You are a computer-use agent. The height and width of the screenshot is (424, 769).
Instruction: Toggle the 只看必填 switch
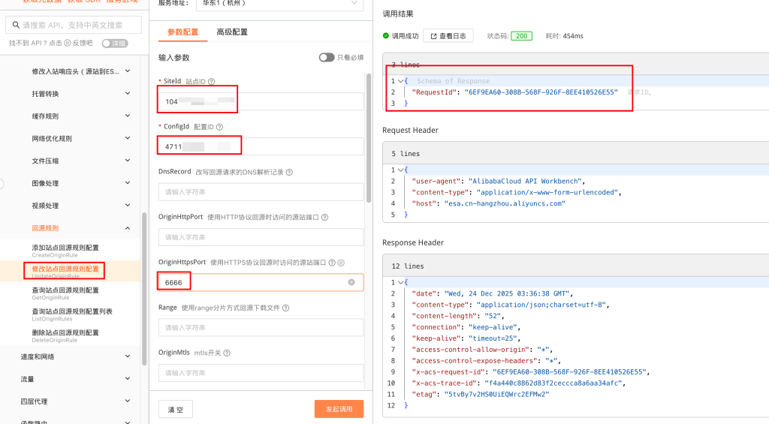click(x=326, y=57)
